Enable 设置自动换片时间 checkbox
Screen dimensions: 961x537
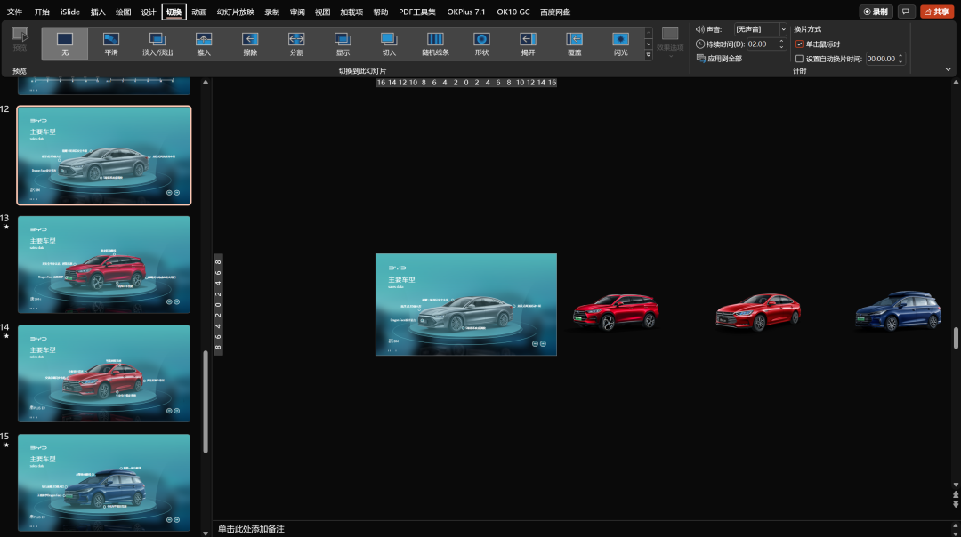[x=799, y=59]
